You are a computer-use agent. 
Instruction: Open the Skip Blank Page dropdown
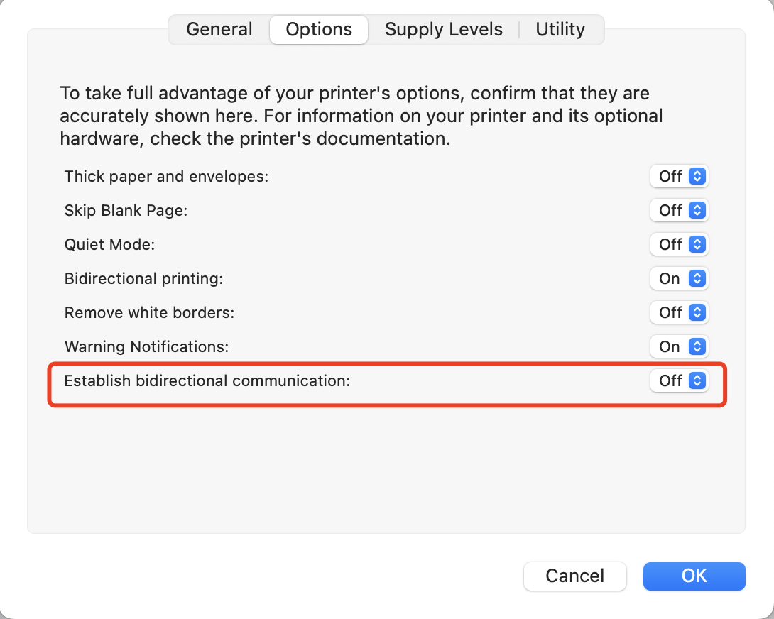pyautogui.click(x=680, y=211)
